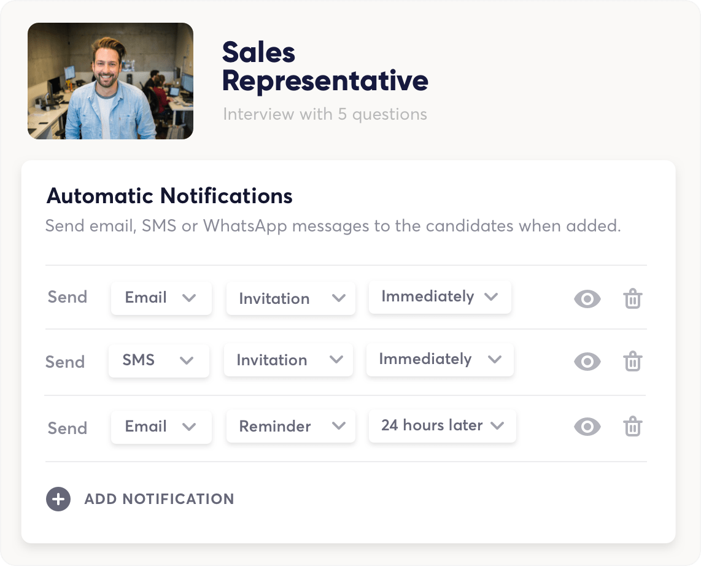Screen dimensions: 701x566
Task: Open the Immediately timing dropdown in first row
Action: click(x=440, y=297)
